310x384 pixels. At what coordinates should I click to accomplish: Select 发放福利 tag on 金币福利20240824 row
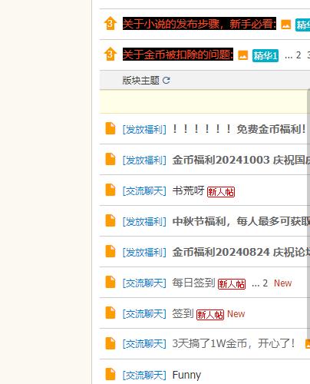click(144, 252)
